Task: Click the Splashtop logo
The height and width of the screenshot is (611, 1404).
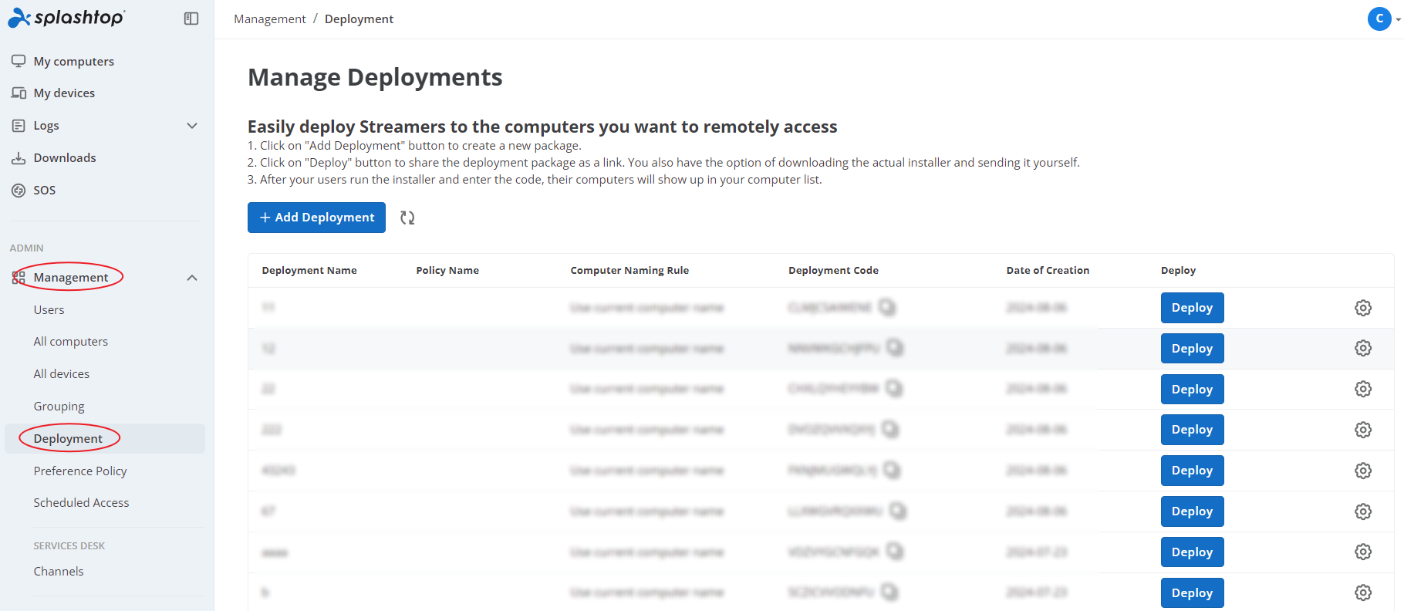Action: point(66,18)
